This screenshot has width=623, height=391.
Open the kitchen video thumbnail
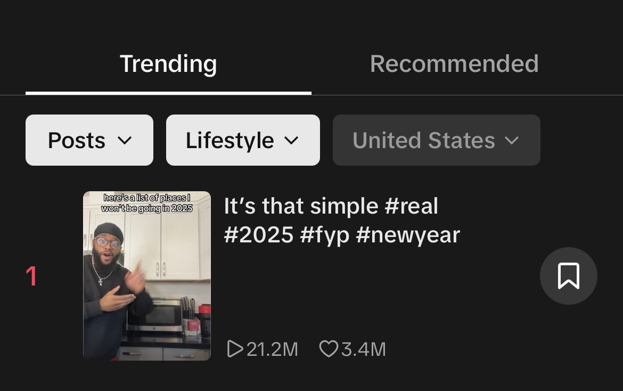tap(147, 276)
